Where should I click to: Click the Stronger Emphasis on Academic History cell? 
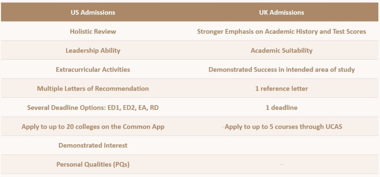pyautogui.click(x=281, y=31)
